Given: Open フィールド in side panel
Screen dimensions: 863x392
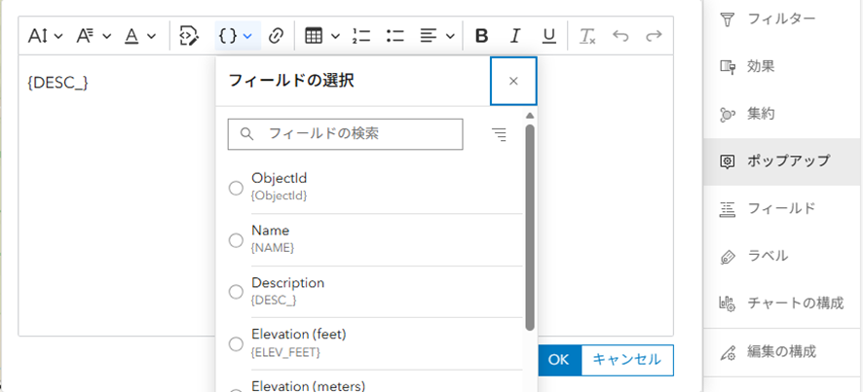Looking at the screenshot, I should tap(781, 208).
